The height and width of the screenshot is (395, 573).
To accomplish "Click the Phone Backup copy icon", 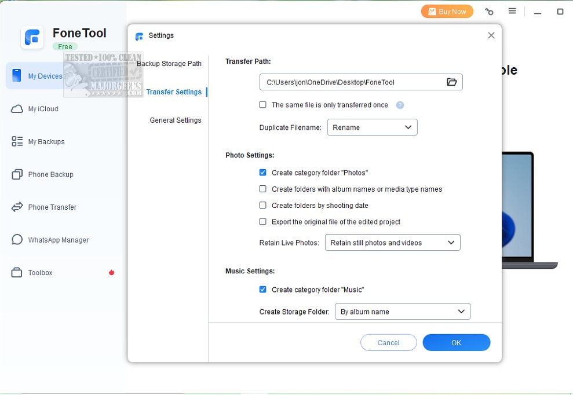I will (17, 174).
